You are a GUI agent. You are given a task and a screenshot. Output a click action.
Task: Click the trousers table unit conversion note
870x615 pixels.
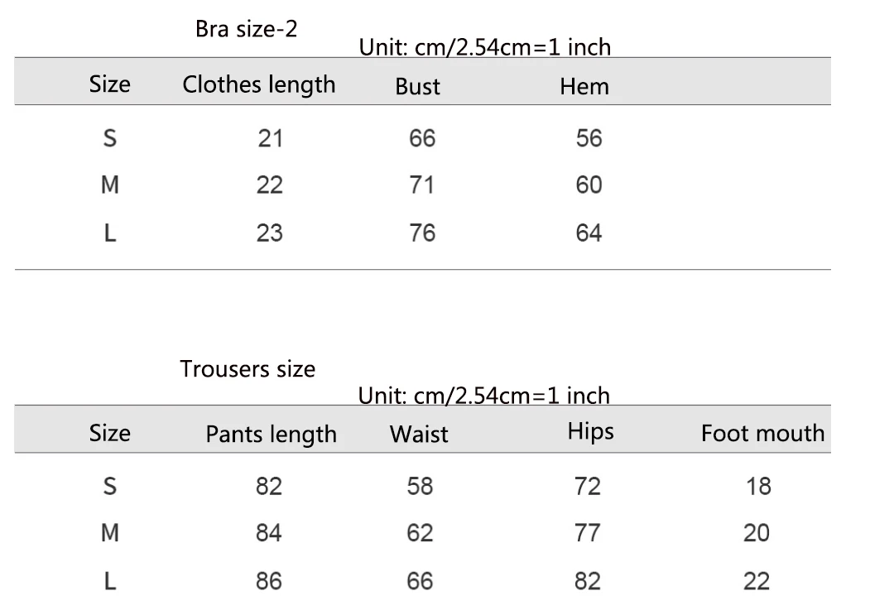[x=483, y=396]
